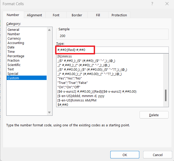Click the help question mark icon

tap(152, 4)
